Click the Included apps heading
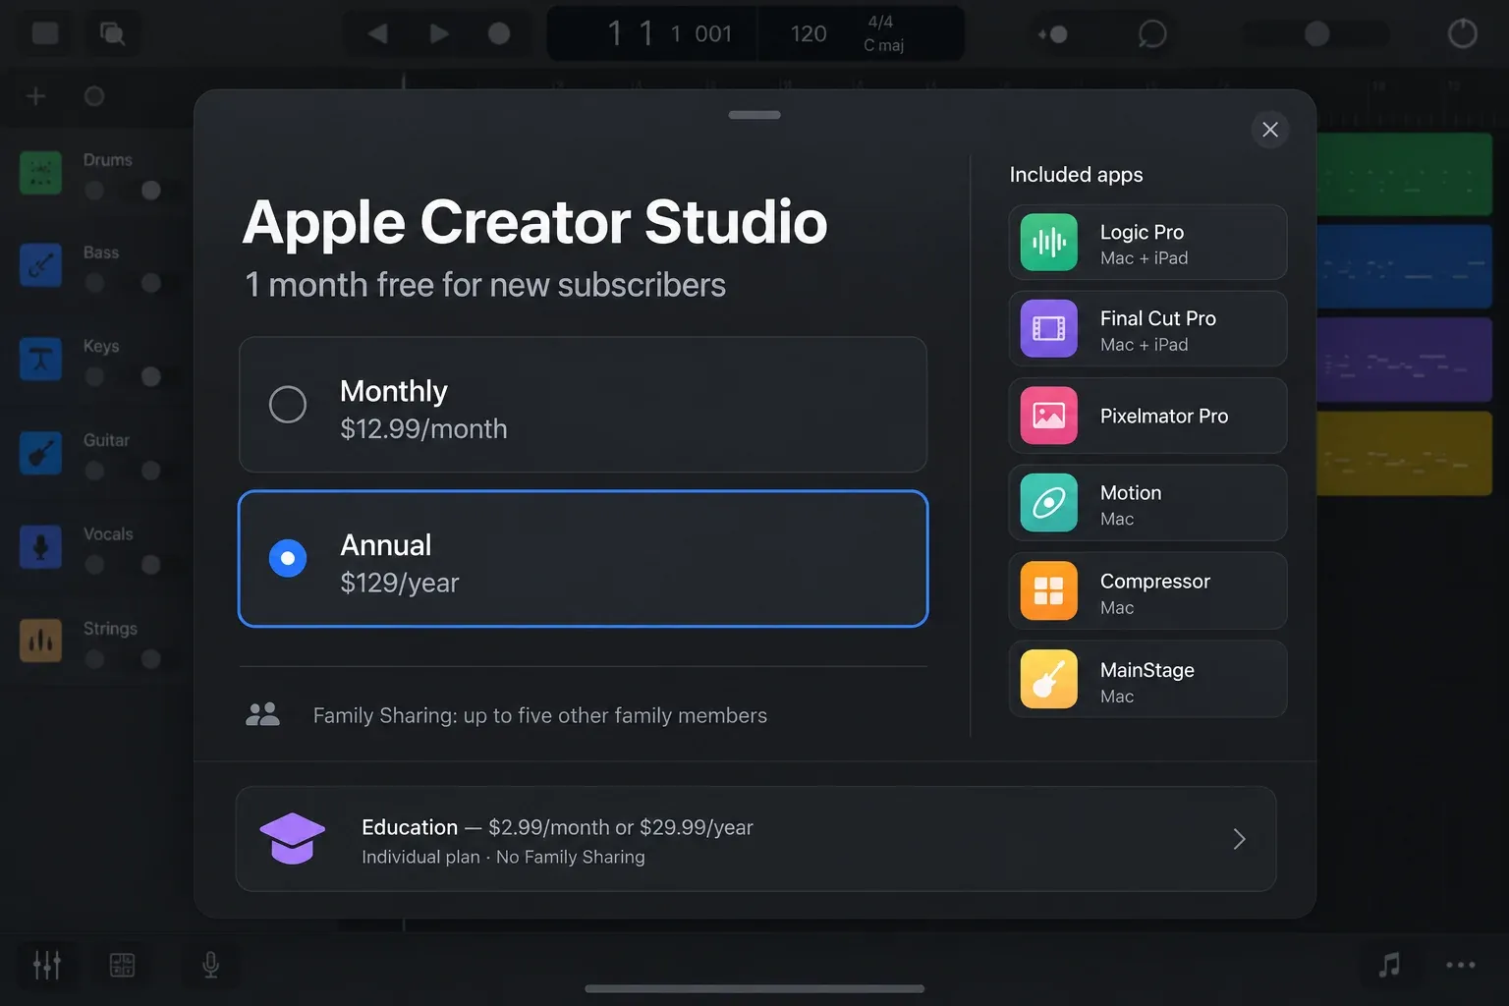1509x1006 pixels. coord(1077,174)
